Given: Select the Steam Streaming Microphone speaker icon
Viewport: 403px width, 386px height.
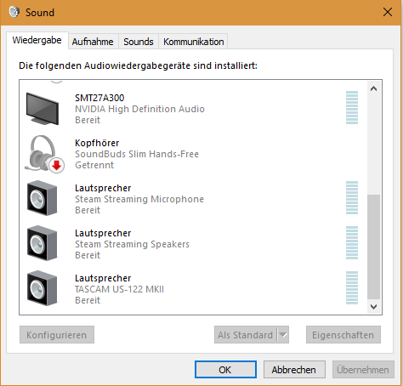Looking at the screenshot, I should coord(43,198).
